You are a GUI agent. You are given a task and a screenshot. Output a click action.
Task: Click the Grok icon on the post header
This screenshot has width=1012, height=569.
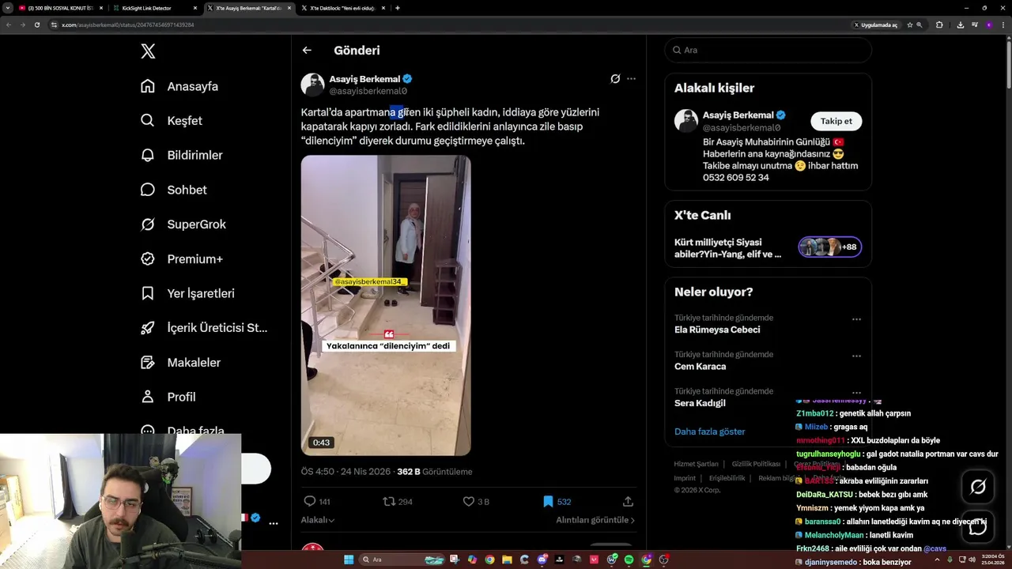615,79
